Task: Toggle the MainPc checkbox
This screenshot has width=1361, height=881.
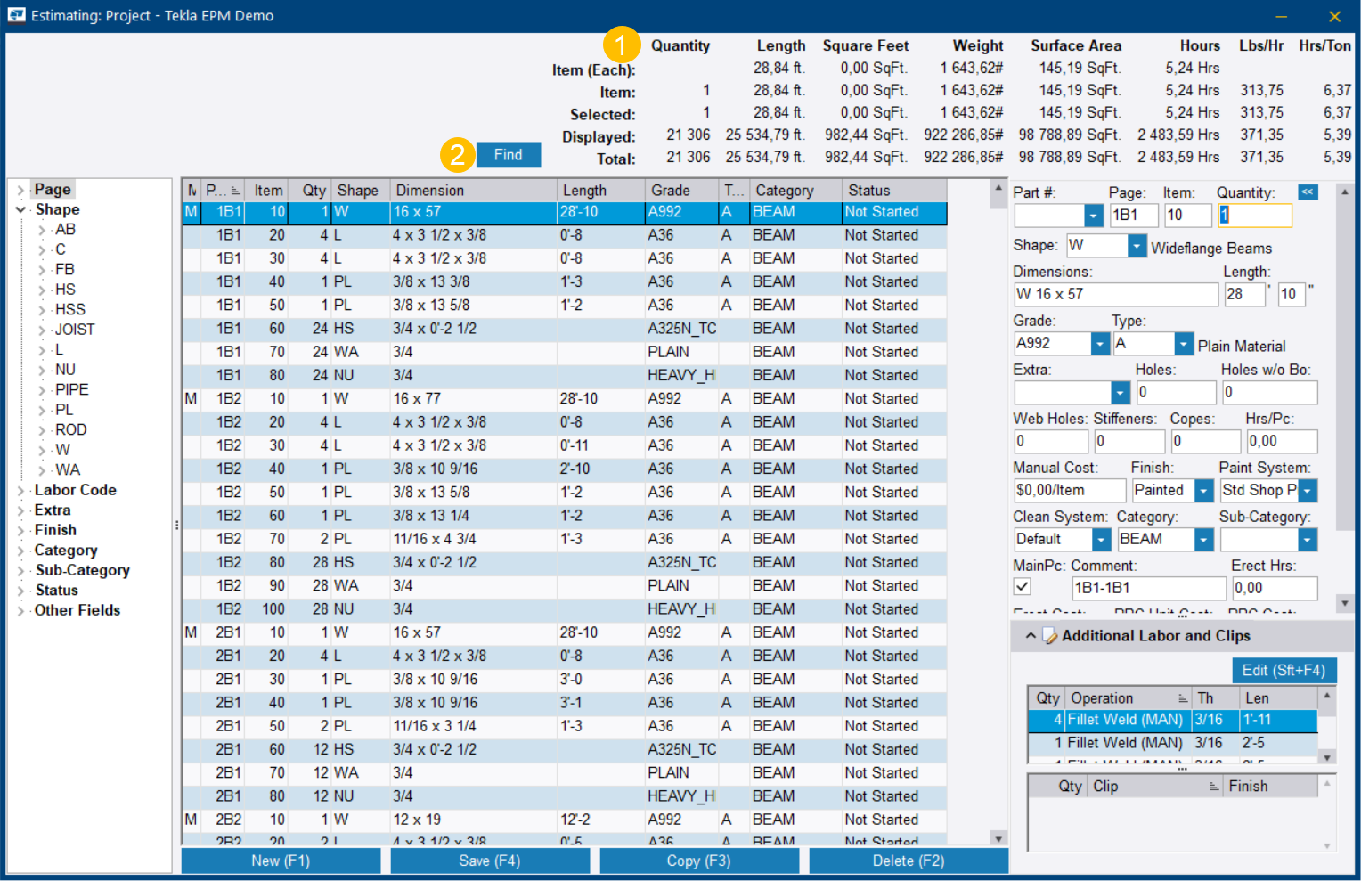Action: click(x=1022, y=587)
